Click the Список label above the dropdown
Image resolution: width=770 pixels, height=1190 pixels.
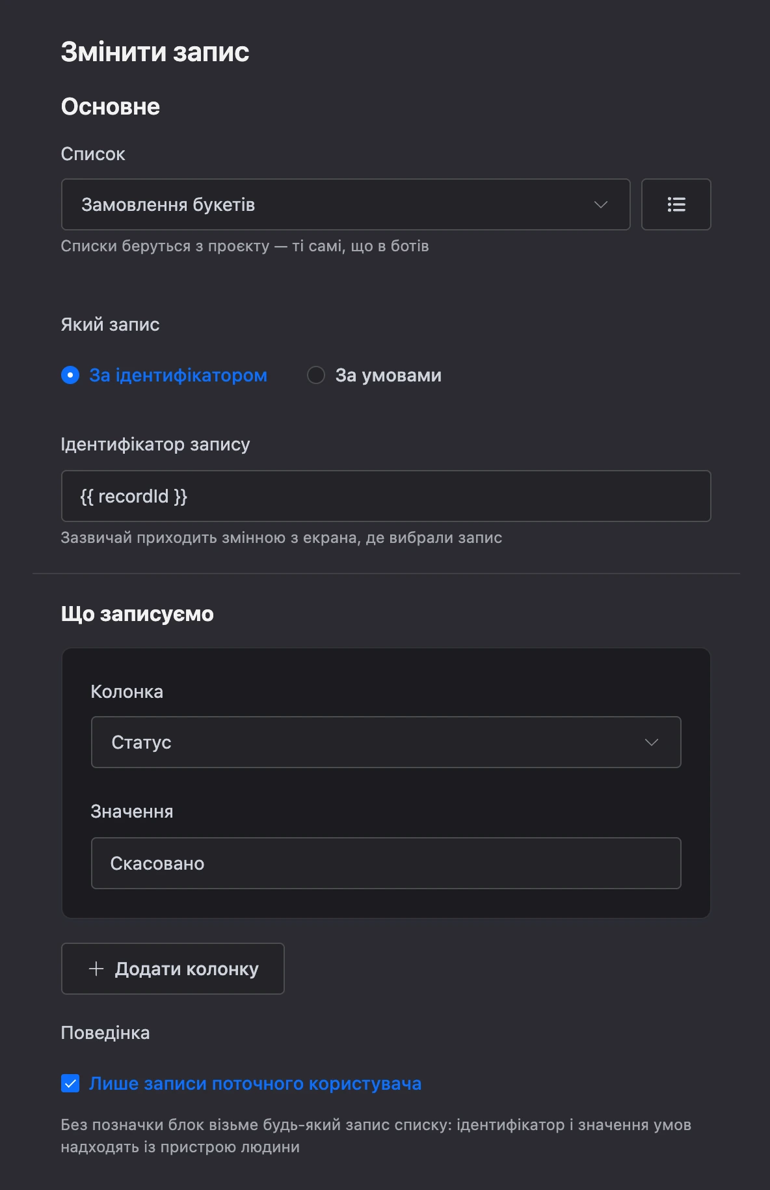click(93, 154)
